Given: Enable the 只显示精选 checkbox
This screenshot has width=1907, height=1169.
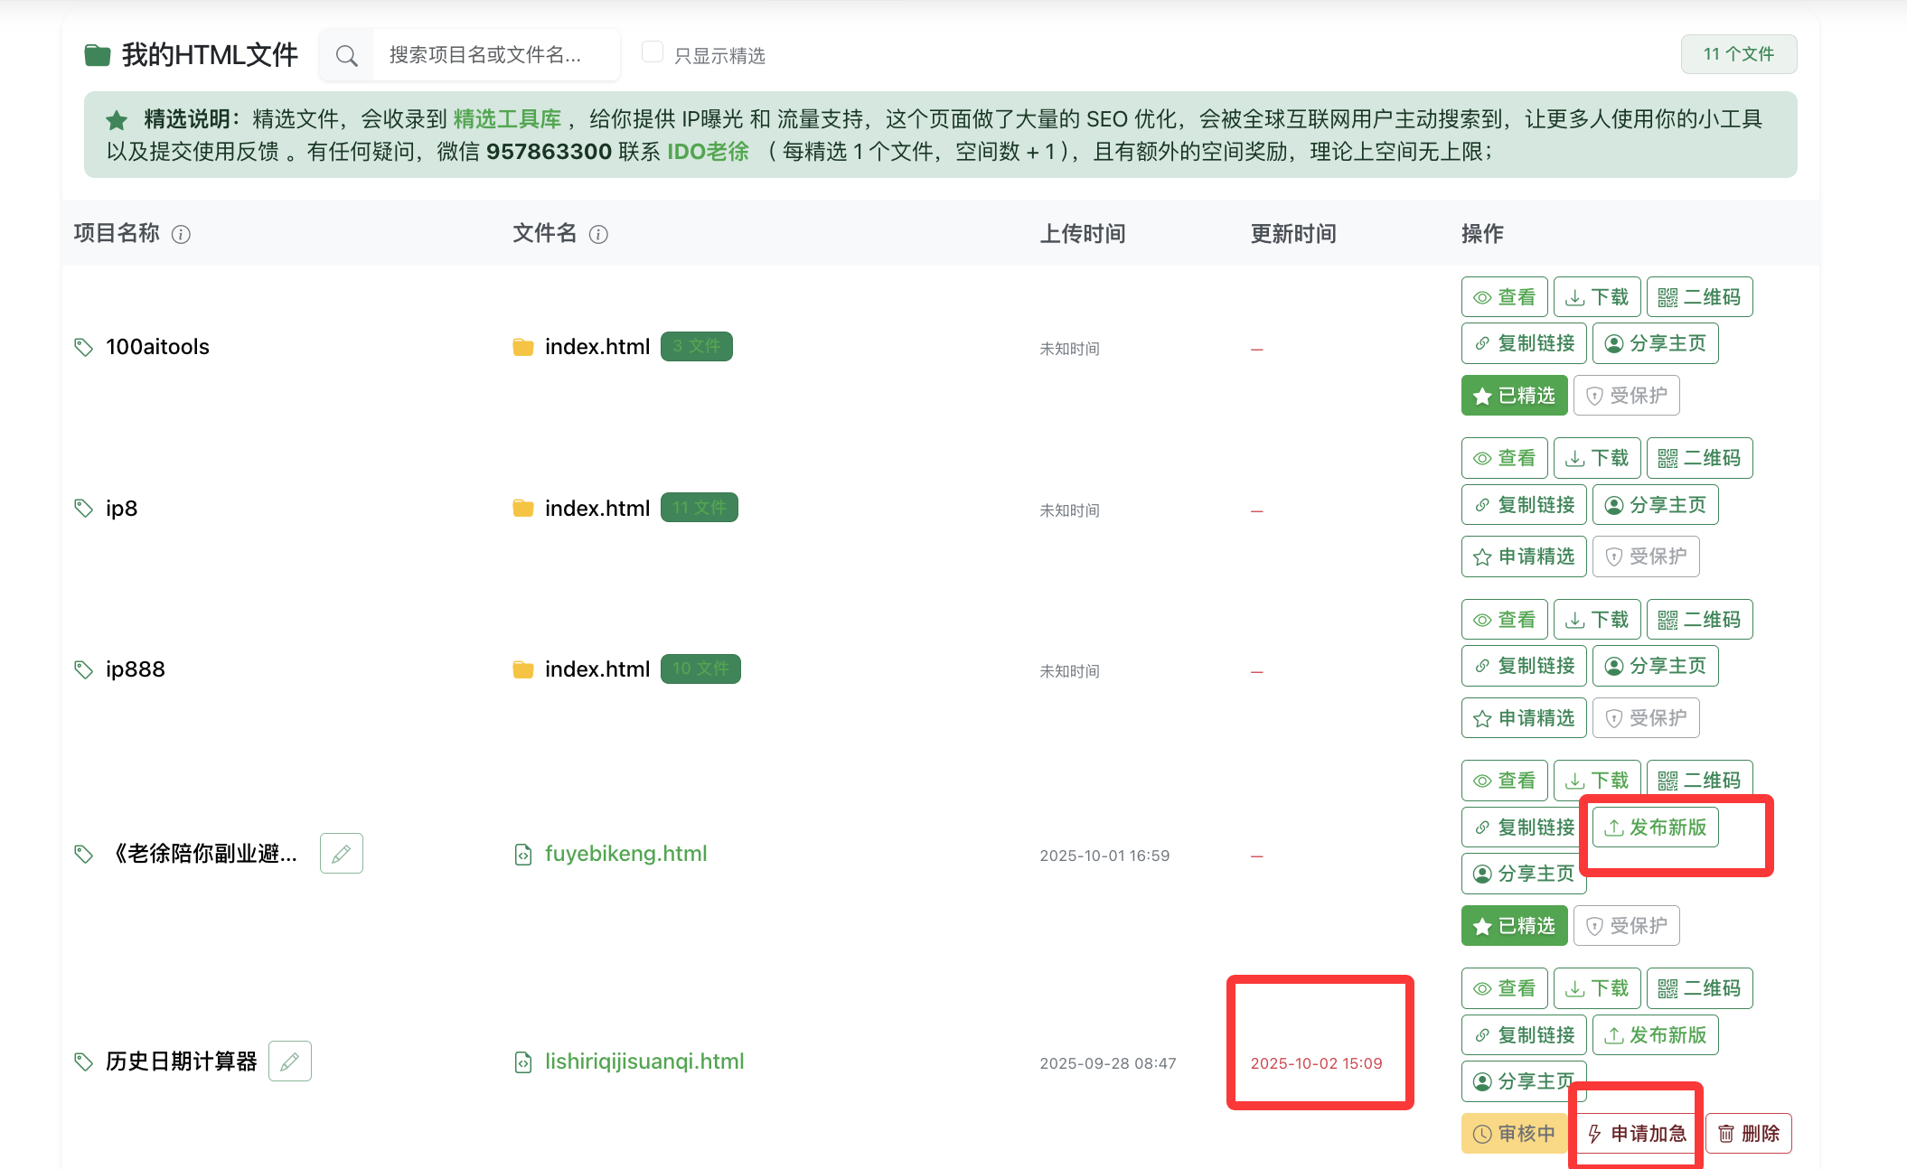Looking at the screenshot, I should pyautogui.click(x=652, y=52).
